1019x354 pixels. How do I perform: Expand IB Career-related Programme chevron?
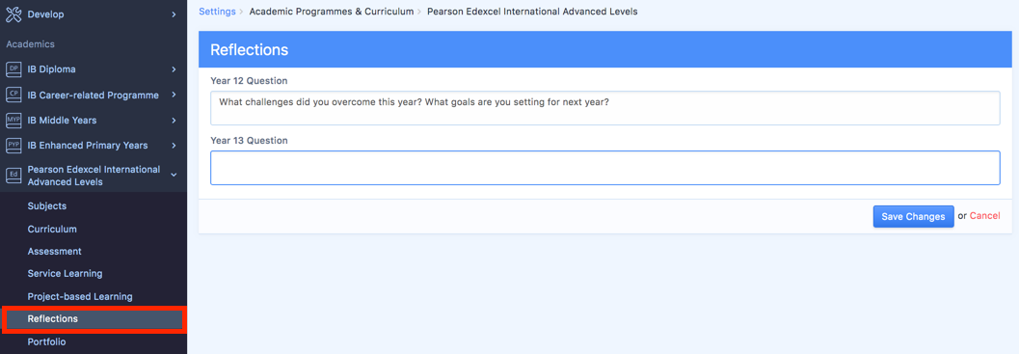[x=174, y=95]
